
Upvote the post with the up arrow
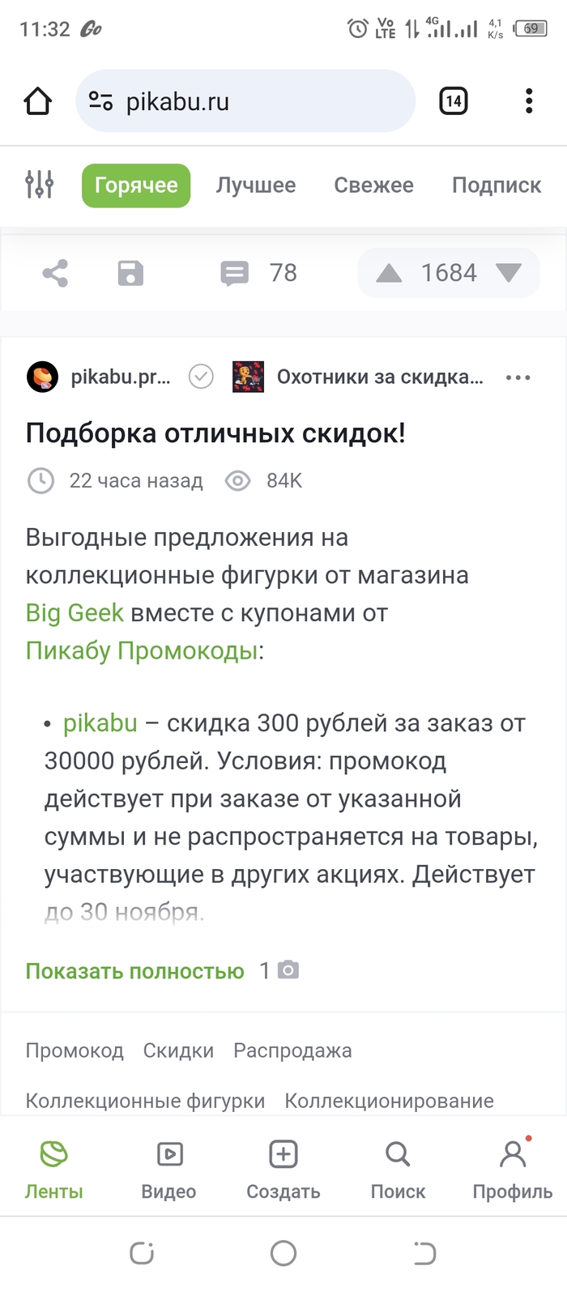[x=389, y=273]
